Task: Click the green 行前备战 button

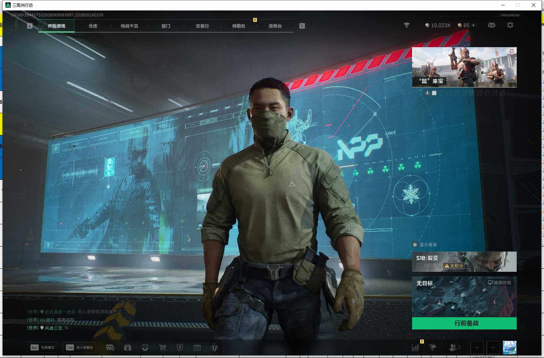Action: pyautogui.click(x=464, y=323)
